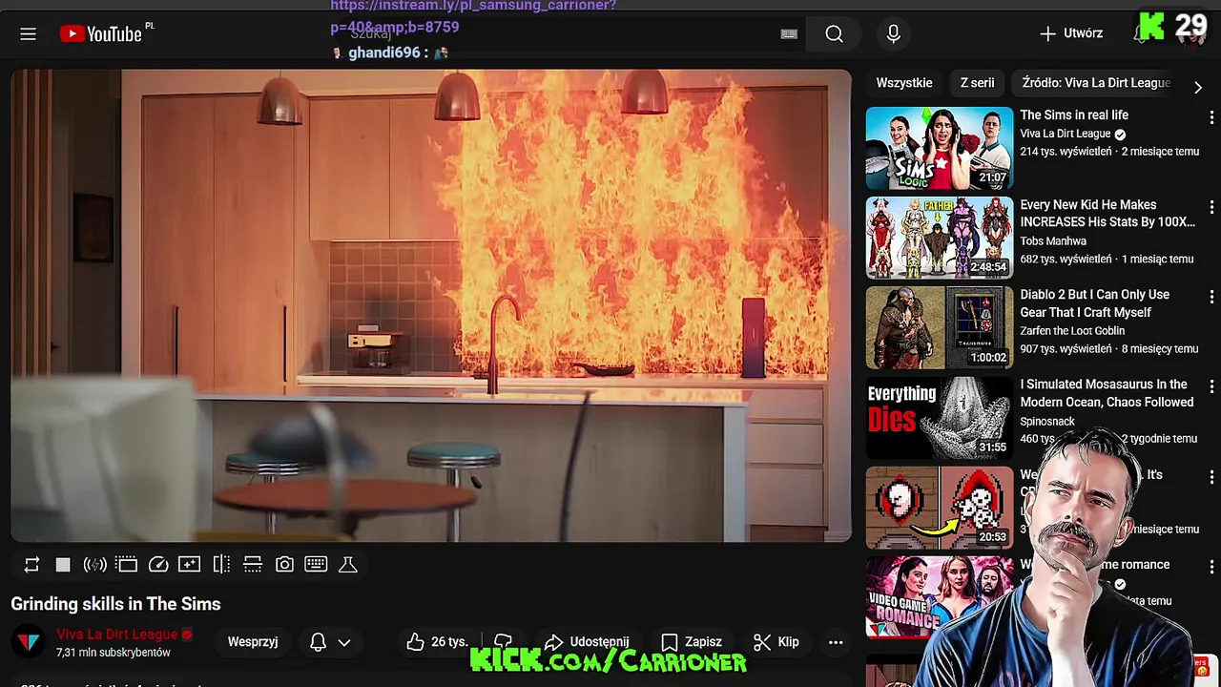Open the playback speed gauge icon
Viewport: 1221px width, 687px height.
coord(158,565)
